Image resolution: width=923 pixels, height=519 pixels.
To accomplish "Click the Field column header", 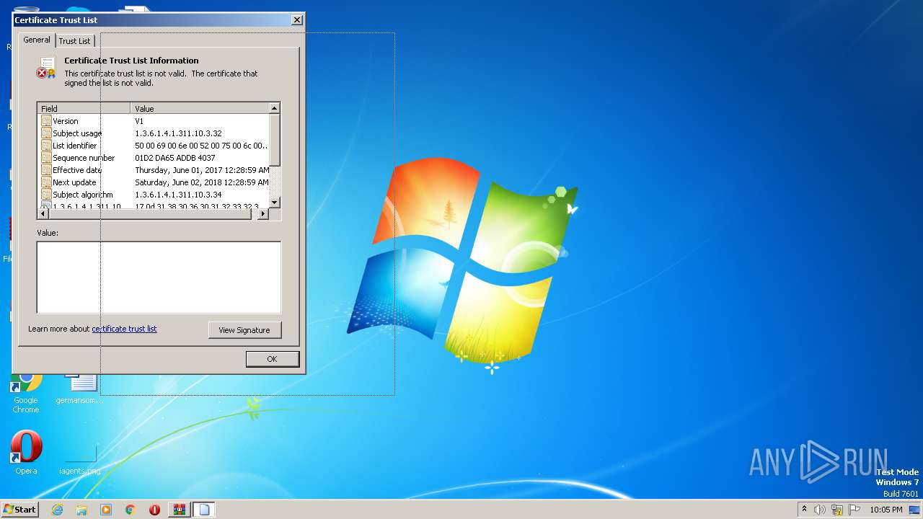I will point(84,109).
